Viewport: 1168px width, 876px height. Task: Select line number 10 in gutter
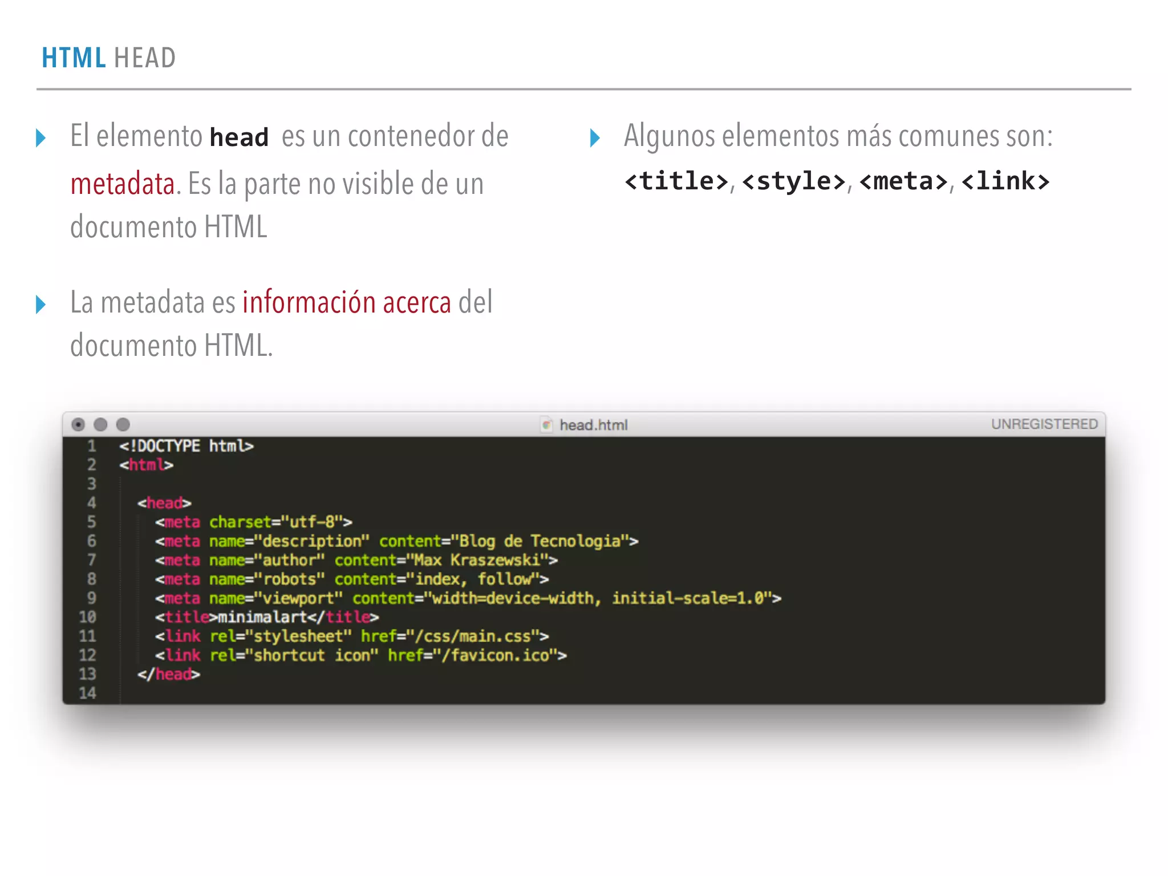pyautogui.click(x=87, y=617)
